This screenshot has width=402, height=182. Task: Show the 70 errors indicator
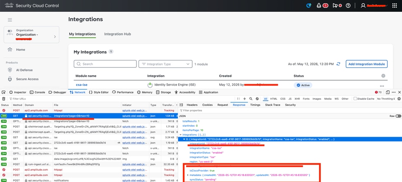tap(378, 92)
